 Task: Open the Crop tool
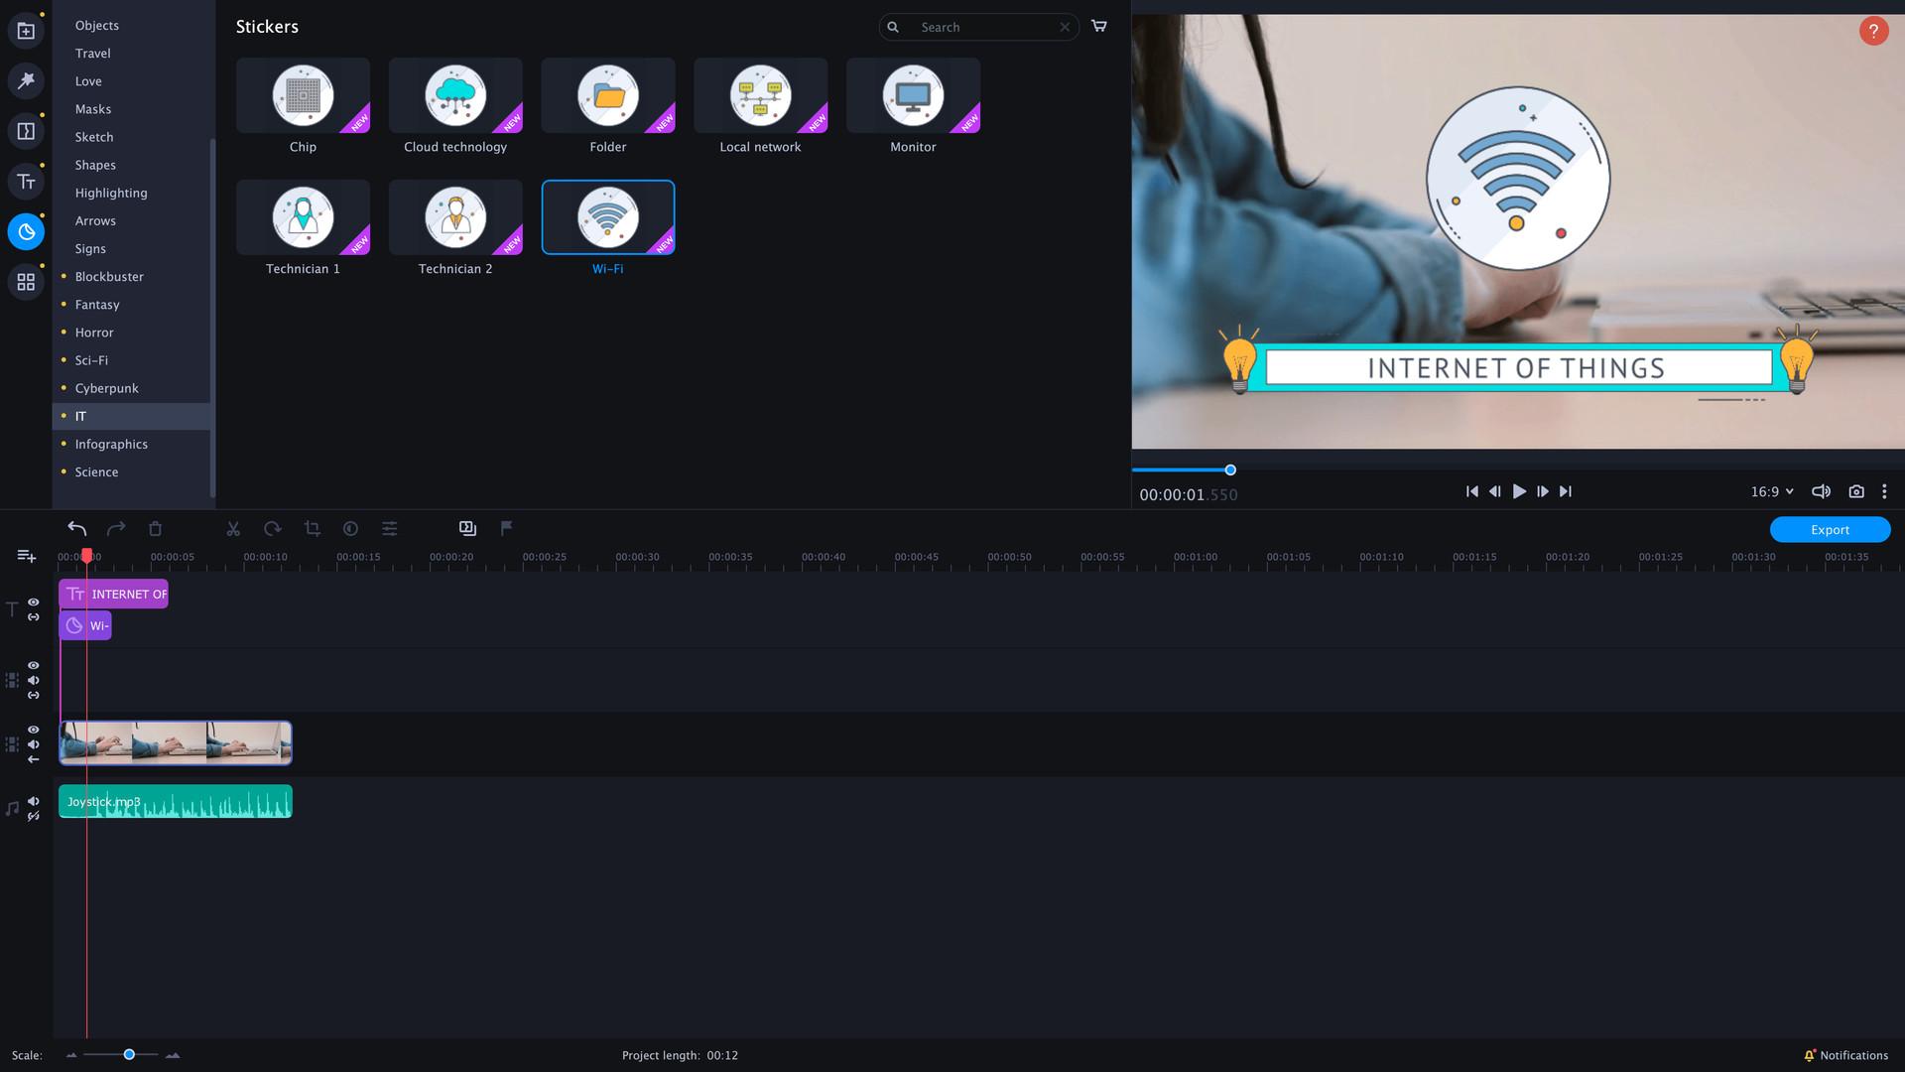pos(312,528)
